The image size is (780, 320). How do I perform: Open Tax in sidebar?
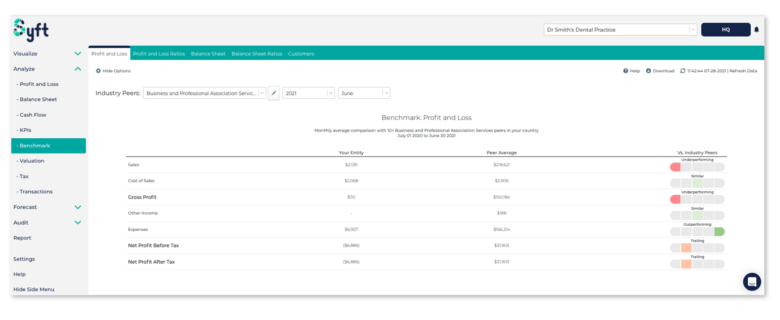(x=22, y=176)
